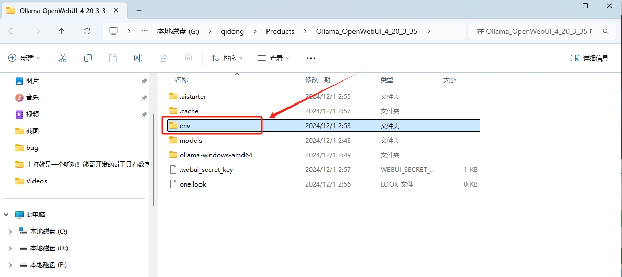This screenshot has width=622, height=277.
Task: Click the sidebar vertical scrollbar
Action: (153, 159)
